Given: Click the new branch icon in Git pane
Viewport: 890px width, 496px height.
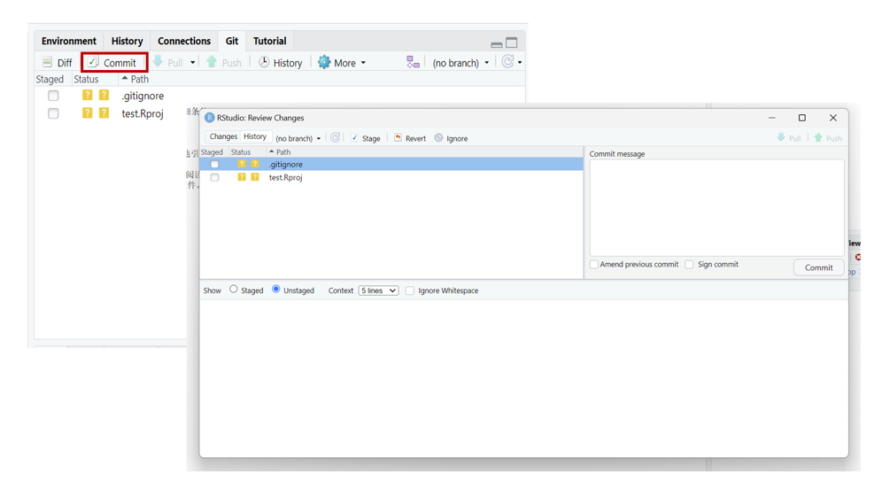Looking at the screenshot, I should pos(413,63).
